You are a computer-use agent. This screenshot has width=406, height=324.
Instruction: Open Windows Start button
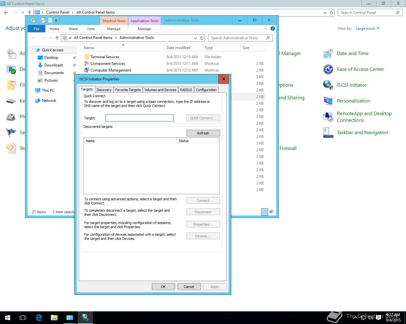8,317
